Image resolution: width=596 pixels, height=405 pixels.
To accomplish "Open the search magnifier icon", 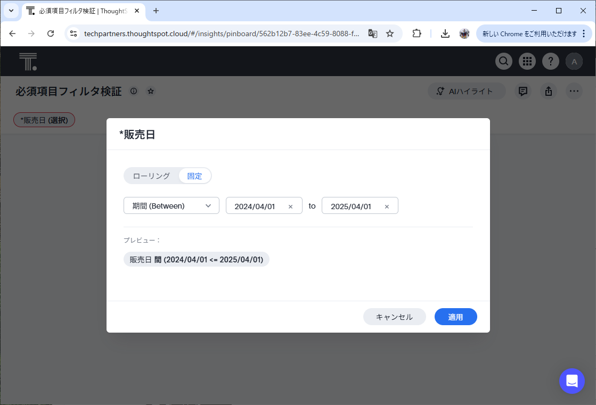I will point(504,62).
